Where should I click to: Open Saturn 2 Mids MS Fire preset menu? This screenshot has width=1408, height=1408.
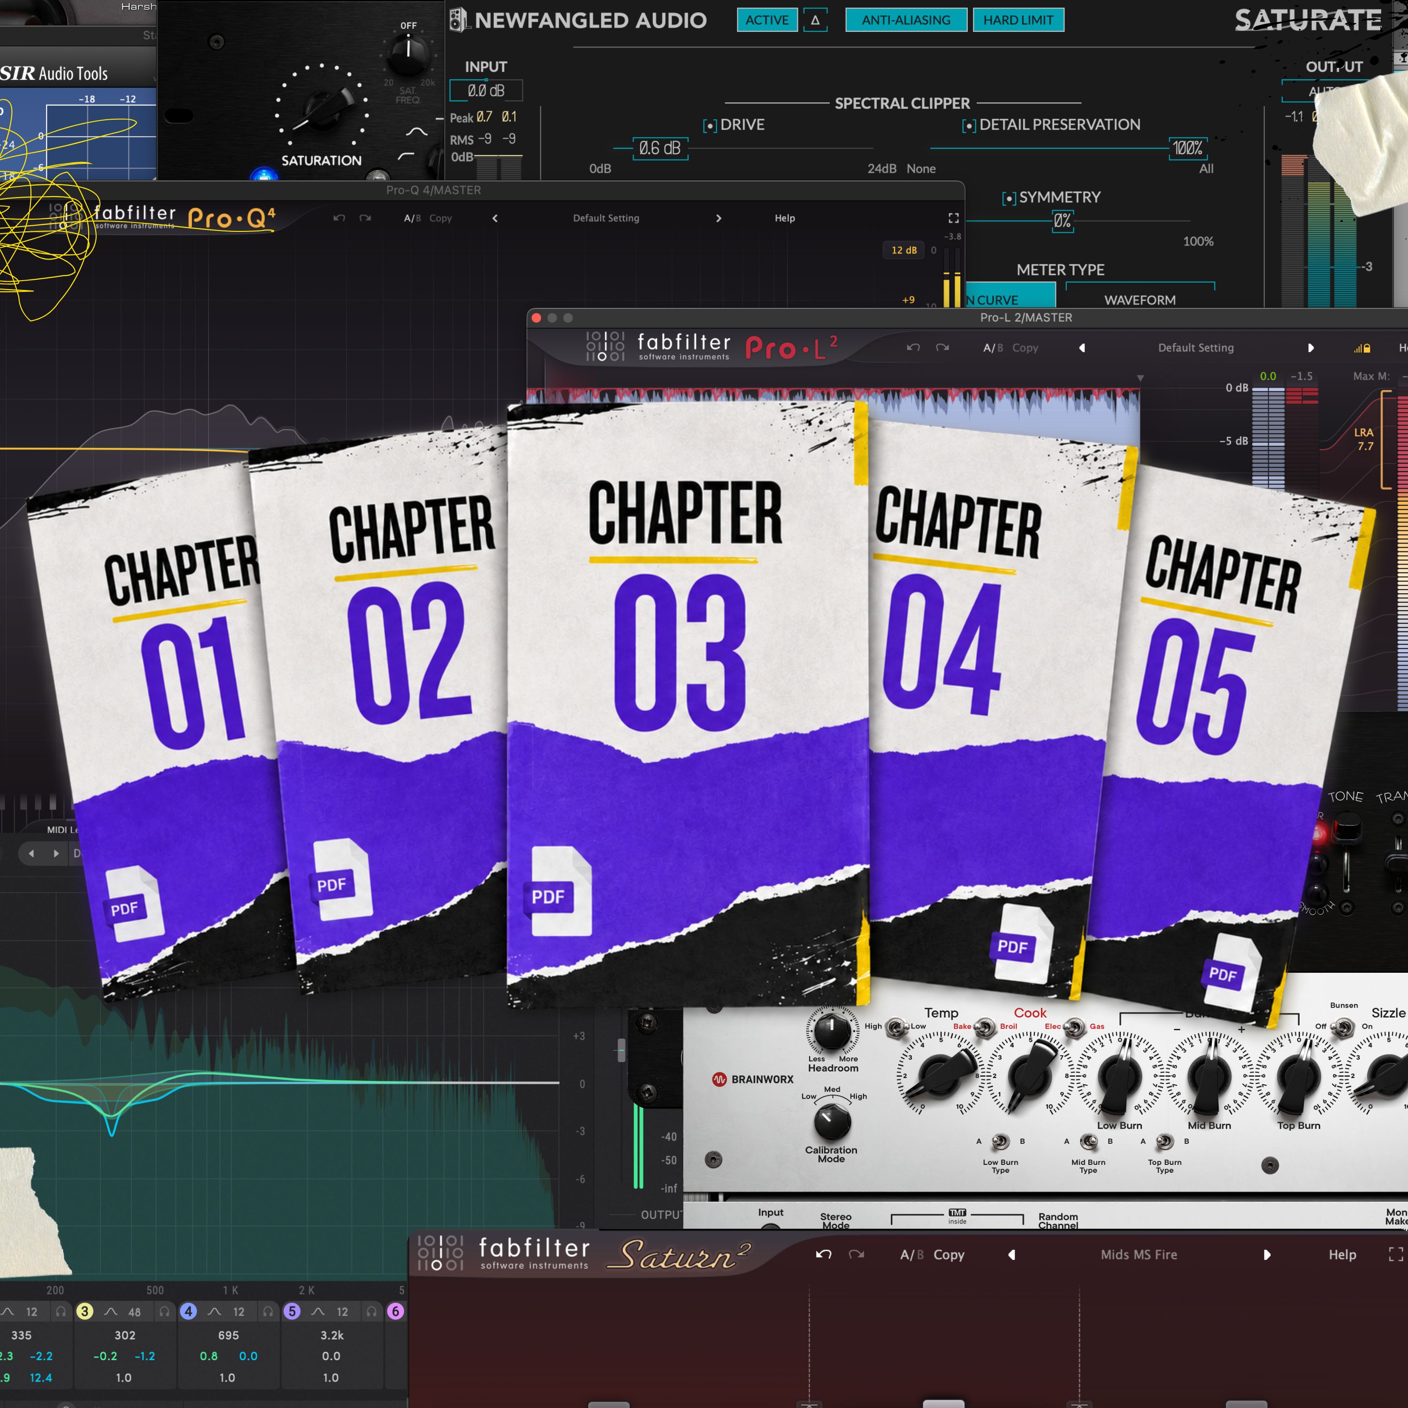(x=1138, y=1254)
